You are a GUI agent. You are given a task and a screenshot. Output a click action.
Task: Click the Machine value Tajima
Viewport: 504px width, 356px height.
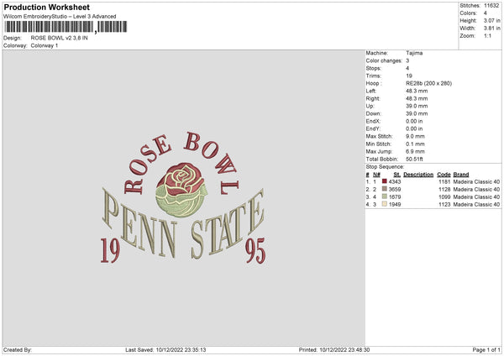[414, 53]
